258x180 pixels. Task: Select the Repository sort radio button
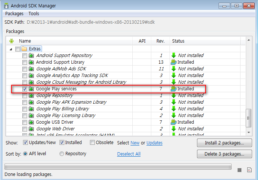tap(62, 154)
